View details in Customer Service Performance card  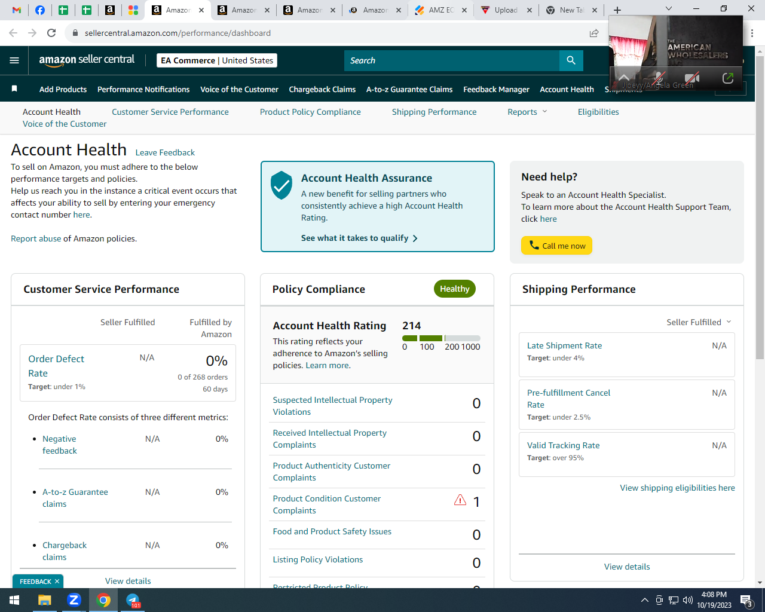(x=128, y=581)
